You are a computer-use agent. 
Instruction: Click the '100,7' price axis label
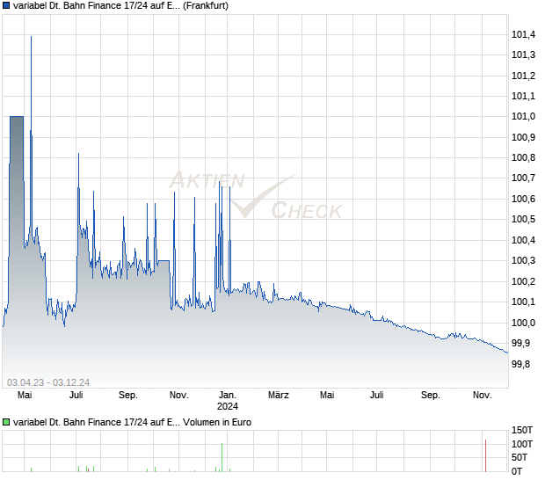(x=523, y=178)
